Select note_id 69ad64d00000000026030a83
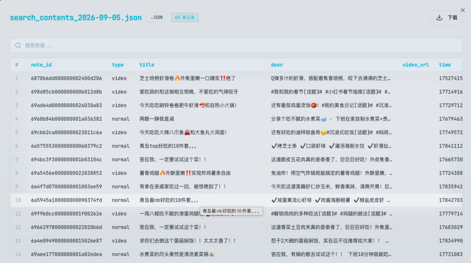The image size is (471, 263). click(x=66, y=105)
